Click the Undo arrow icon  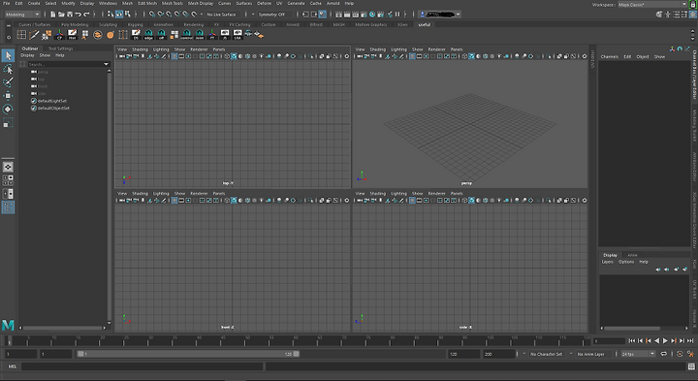(x=78, y=15)
